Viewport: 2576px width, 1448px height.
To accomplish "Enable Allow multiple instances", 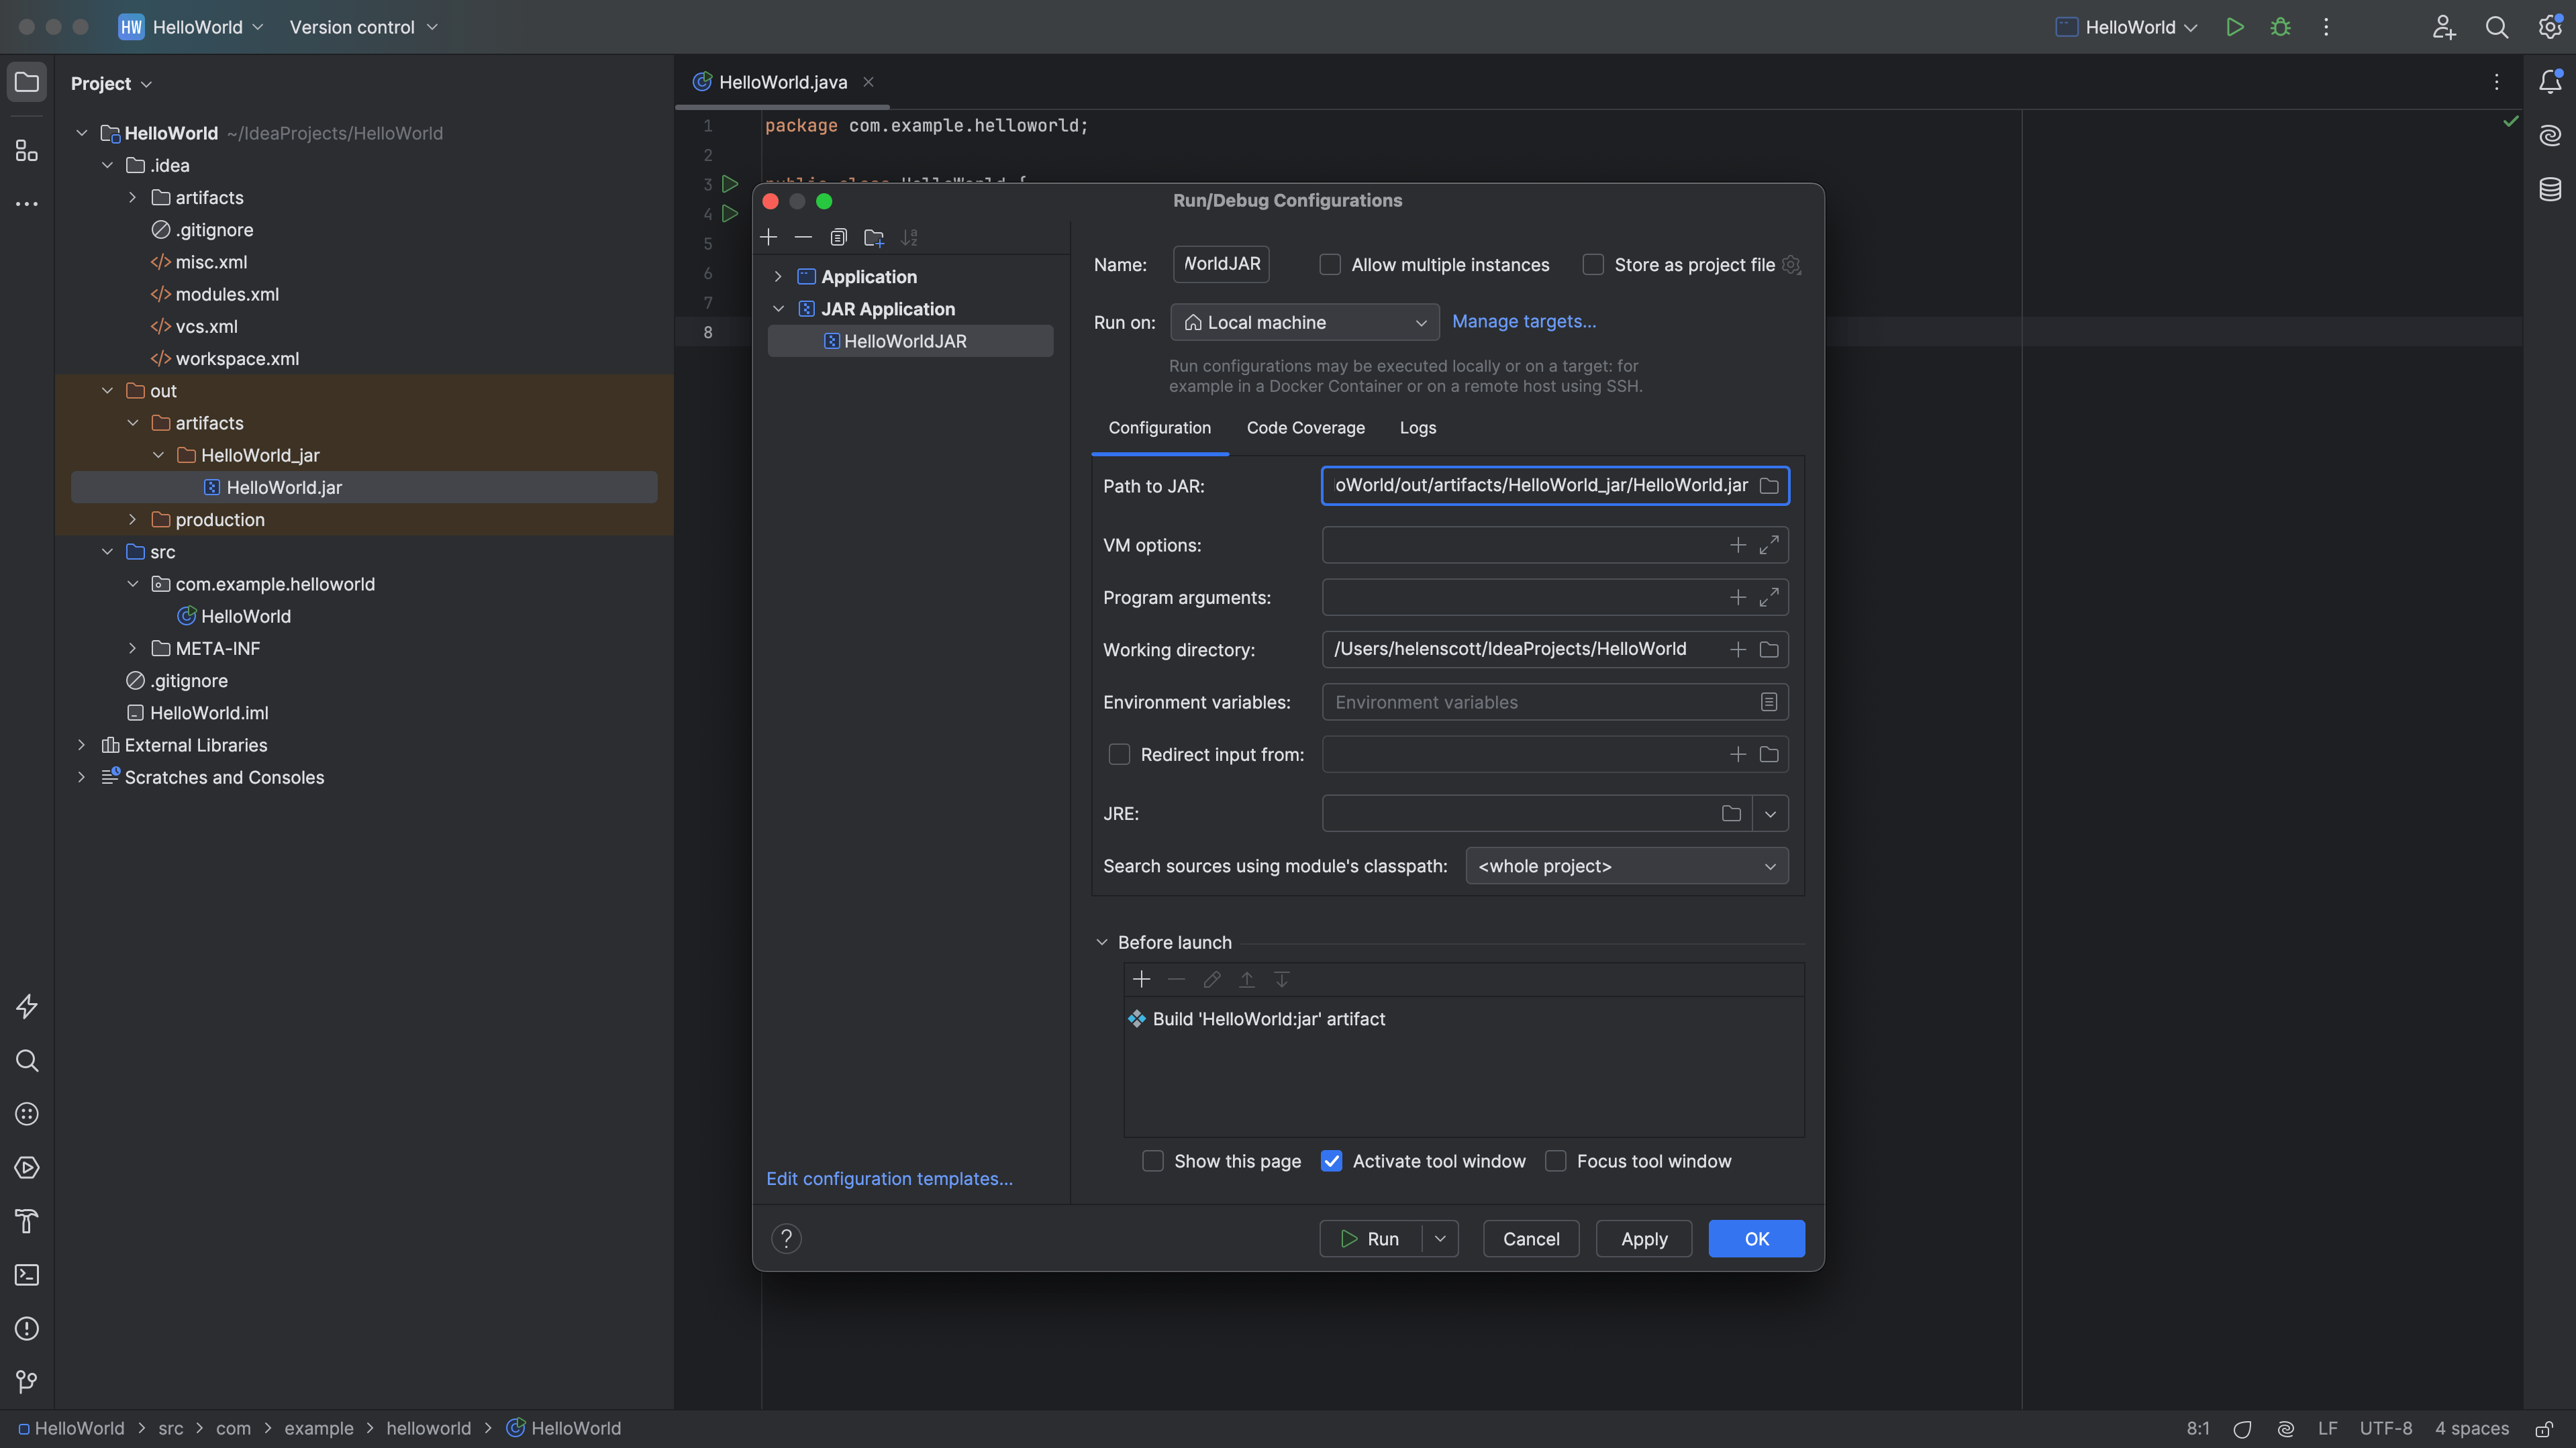I will click(x=1330, y=264).
